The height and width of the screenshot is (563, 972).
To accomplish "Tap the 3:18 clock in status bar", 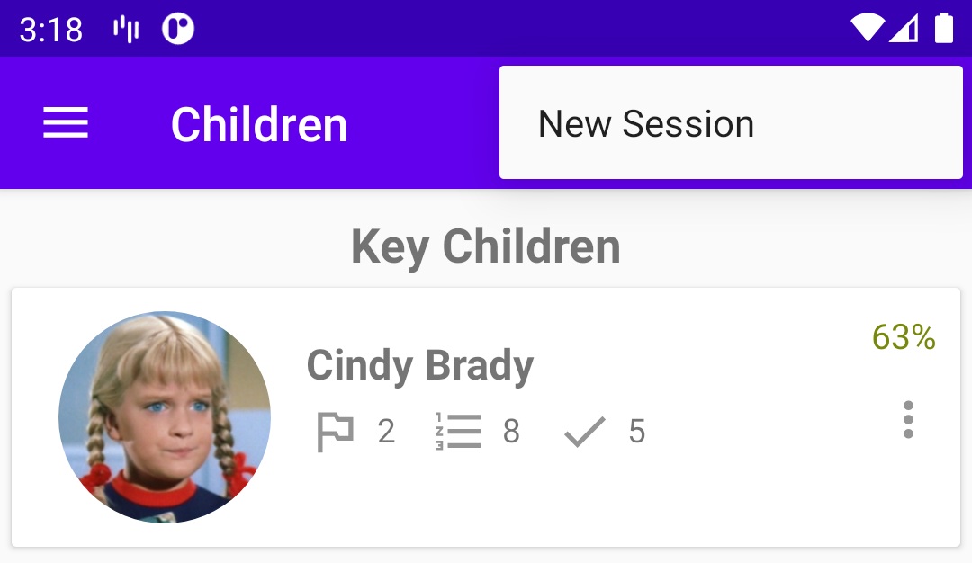I will (x=51, y=30).
